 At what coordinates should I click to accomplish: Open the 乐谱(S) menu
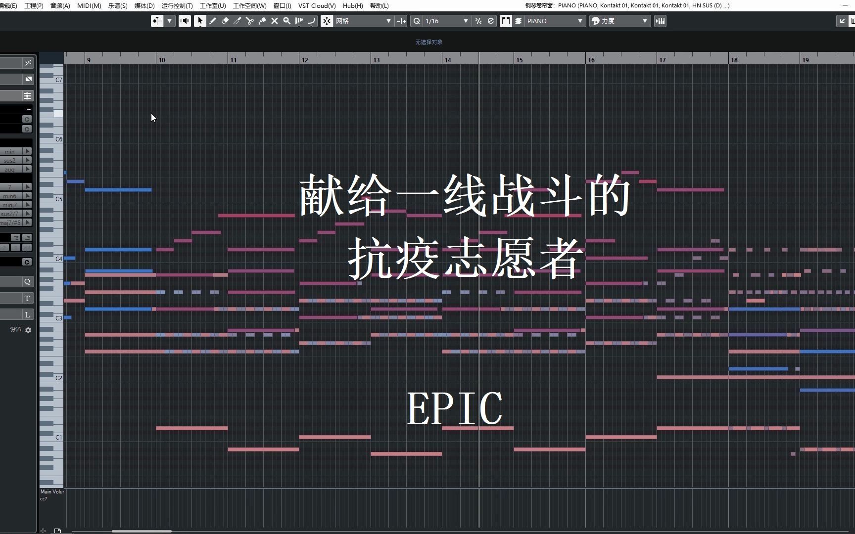pyautogui.click(x=118, y=5)
